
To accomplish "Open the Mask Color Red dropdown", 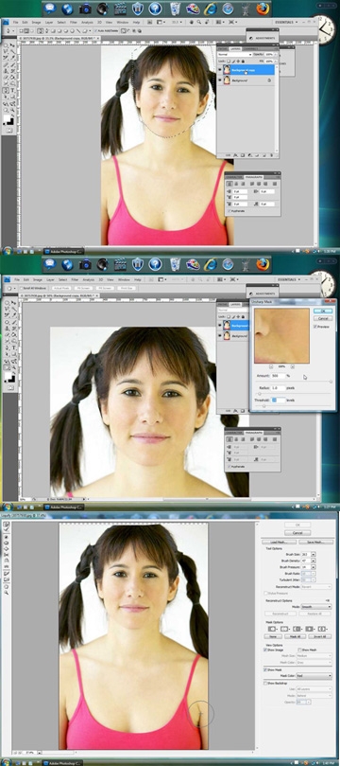I will coord(314,676).
